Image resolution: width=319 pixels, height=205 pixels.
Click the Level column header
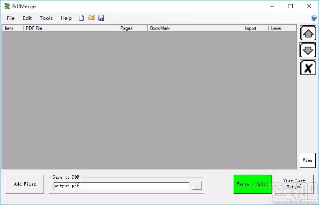click(282, 28)
